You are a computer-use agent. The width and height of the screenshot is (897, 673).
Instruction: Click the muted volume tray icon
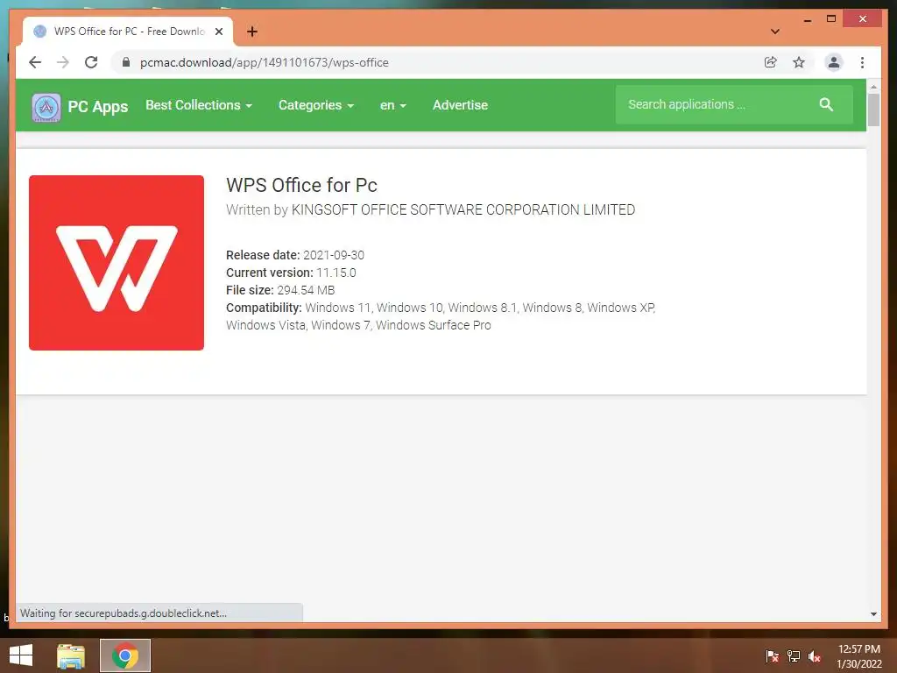(815, 655)
